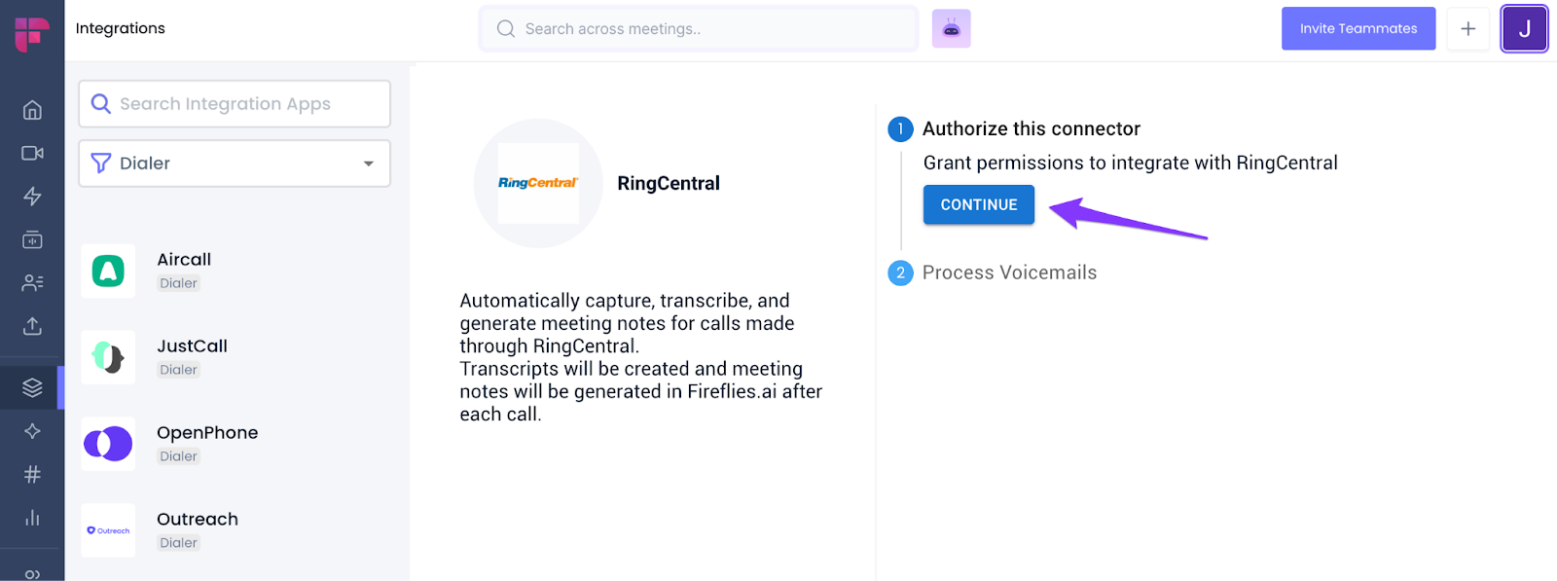Expand step 2 Process Voicemails
Image resolution: width=1557 pixels, height=581 pixels.
[x=1009, y=272]
